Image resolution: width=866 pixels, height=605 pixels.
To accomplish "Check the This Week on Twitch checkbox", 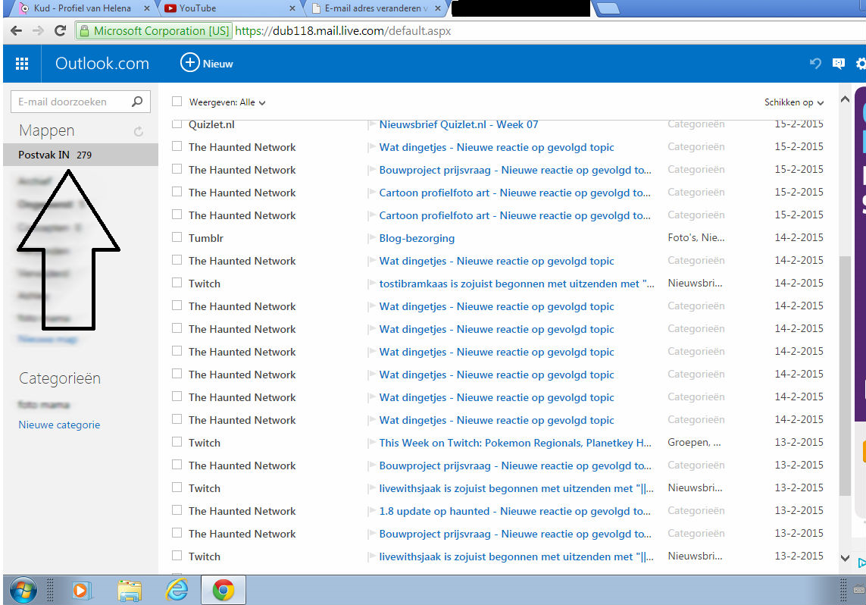I will coord(177,441).
